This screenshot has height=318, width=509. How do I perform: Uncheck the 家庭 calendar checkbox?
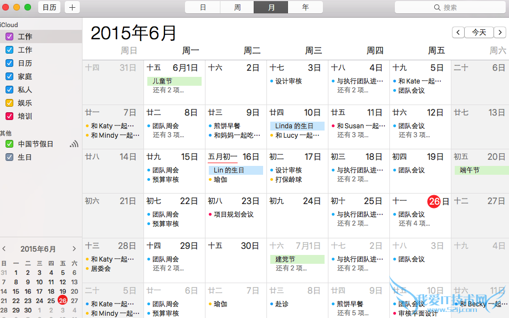point(9,76)
